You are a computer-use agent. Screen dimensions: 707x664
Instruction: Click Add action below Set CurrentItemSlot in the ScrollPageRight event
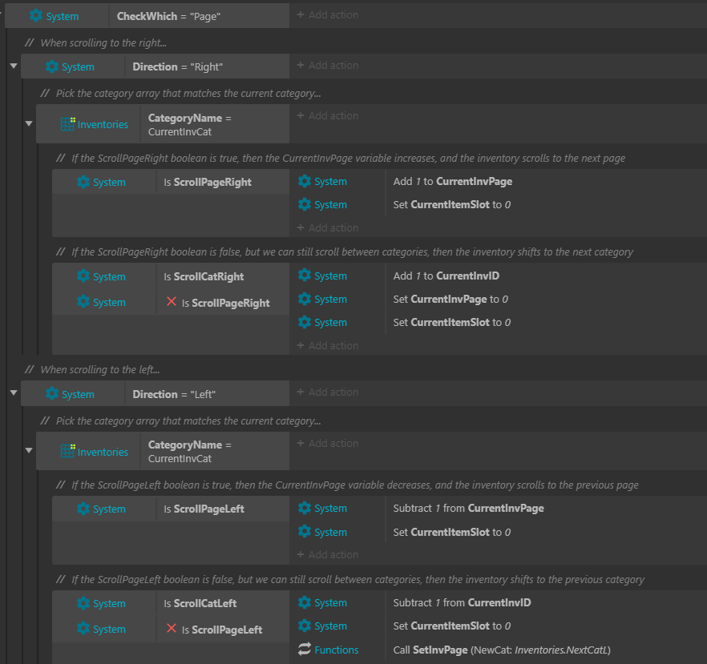(328, 227)
